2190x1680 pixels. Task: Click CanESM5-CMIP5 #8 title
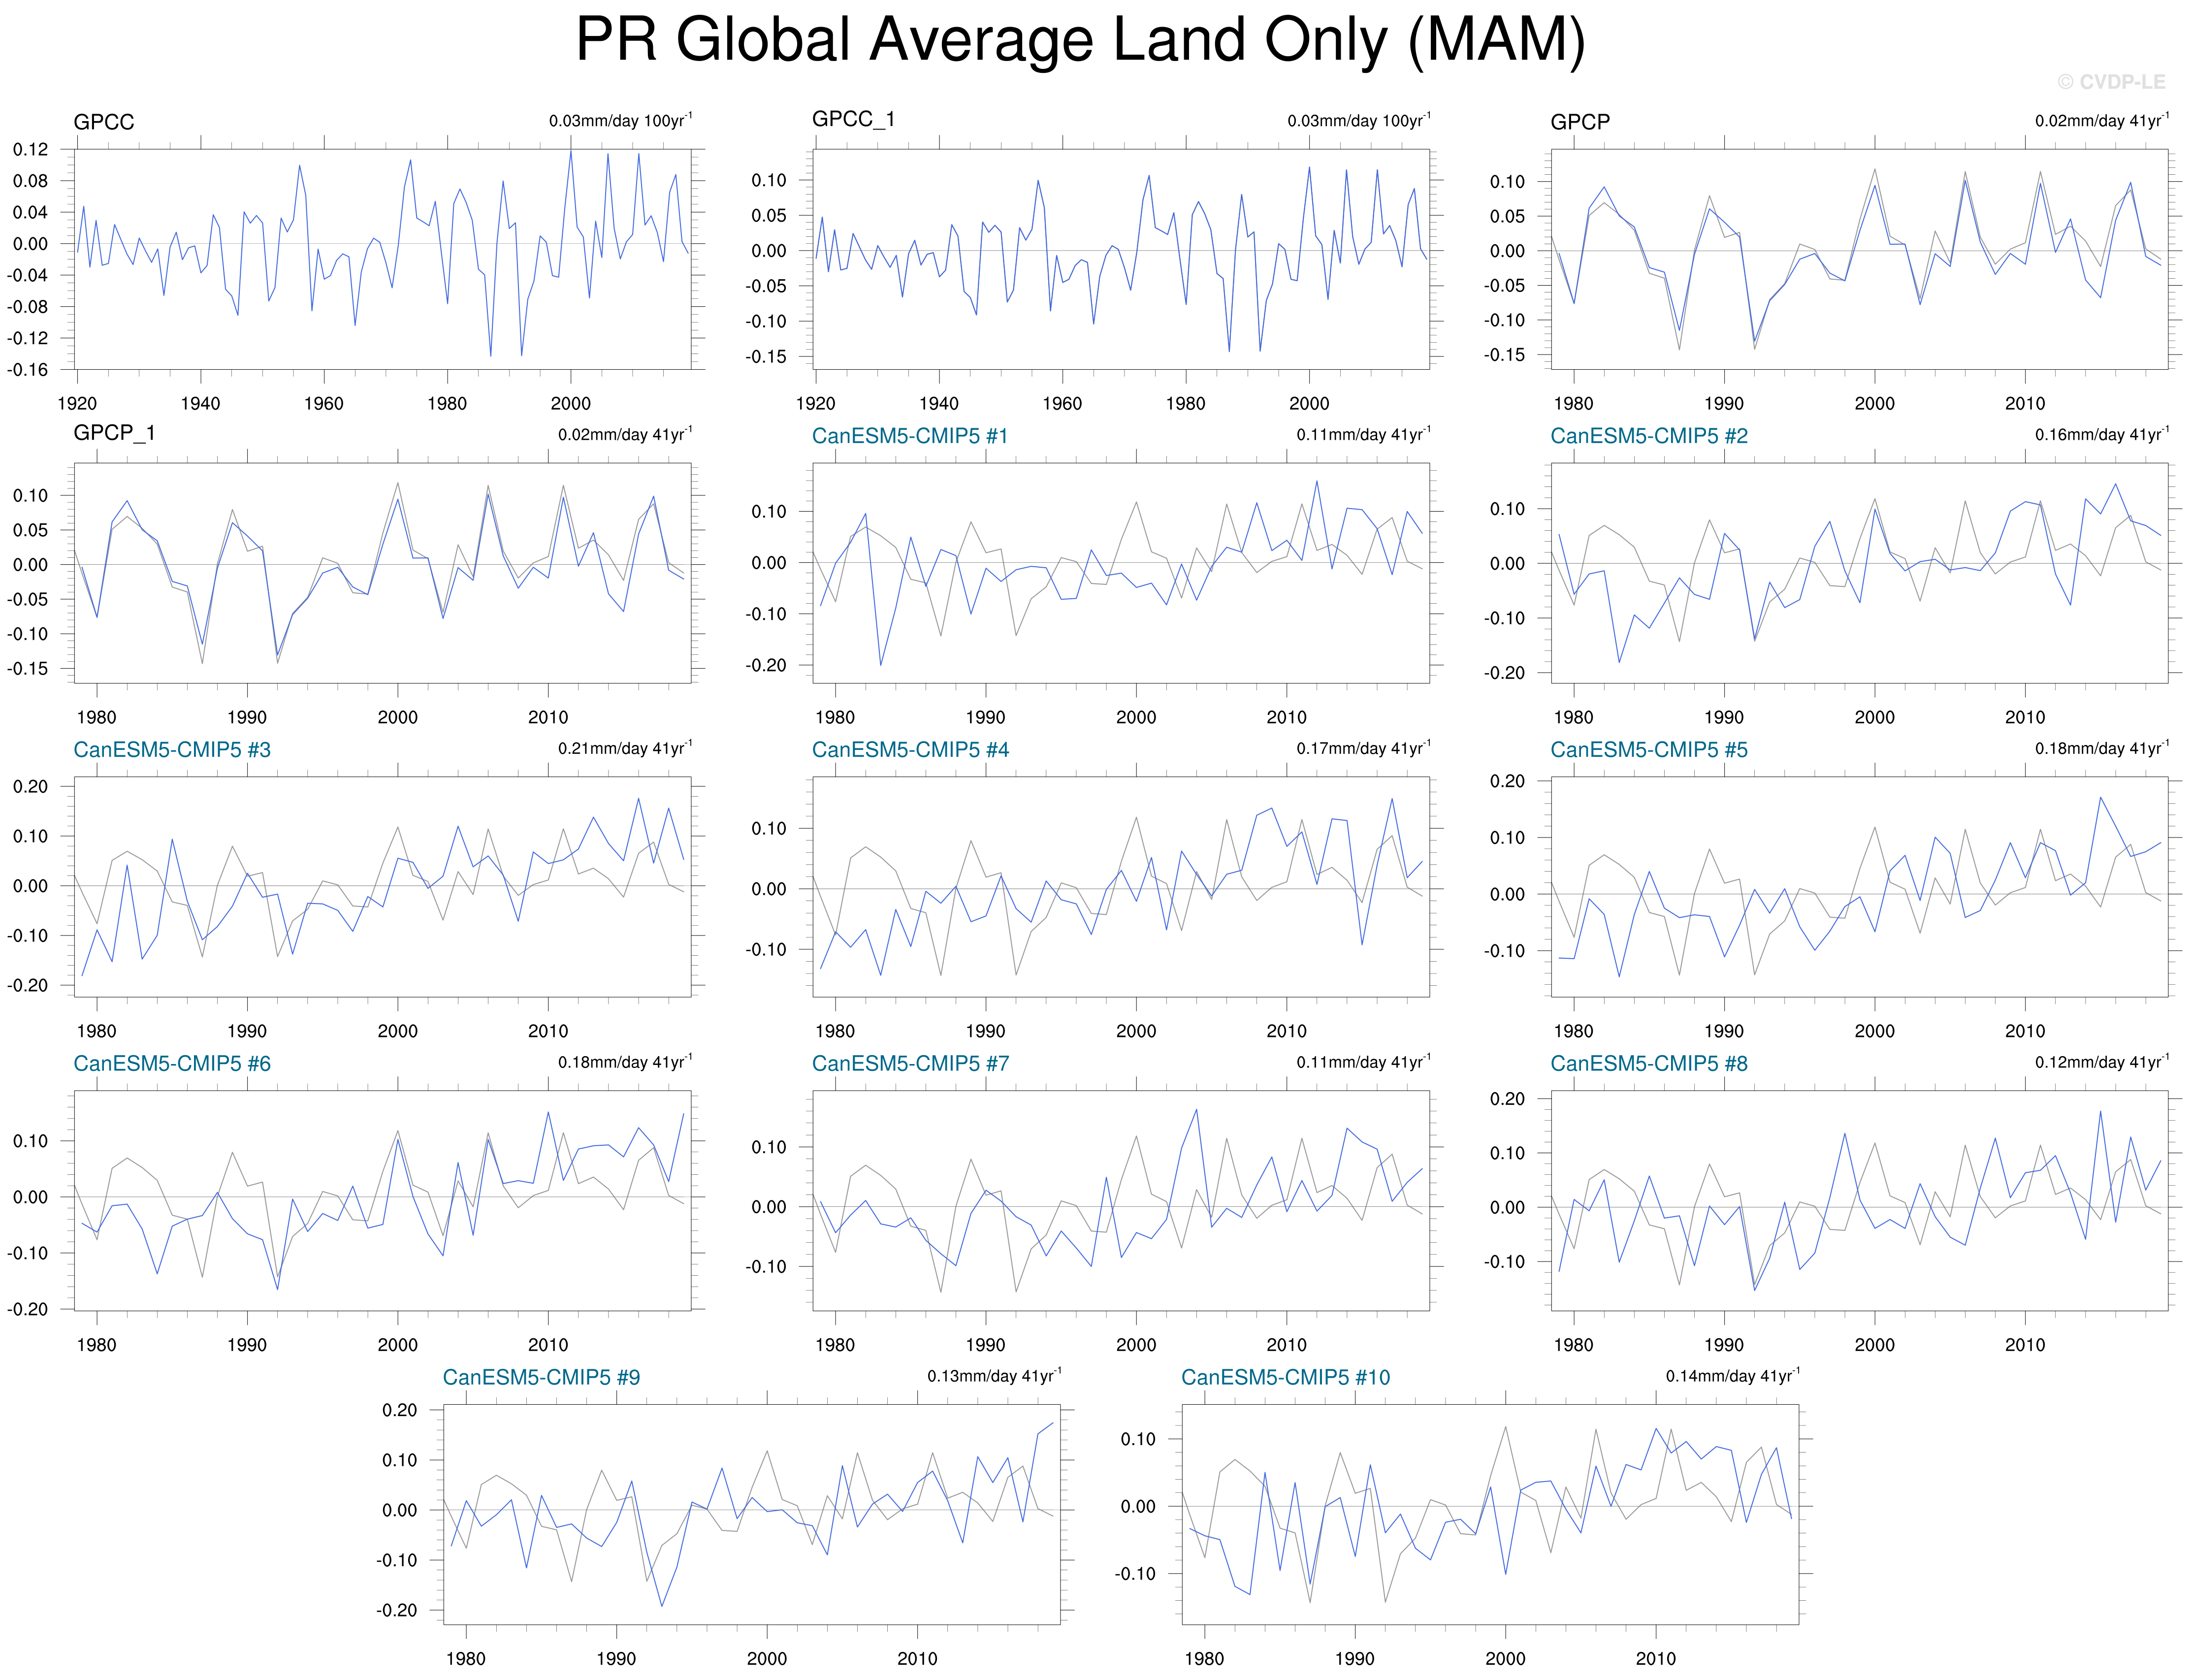pos(1649,1064)
